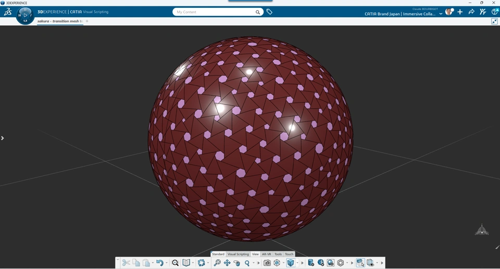Click the wireframe cube view tool

[277, 263]
